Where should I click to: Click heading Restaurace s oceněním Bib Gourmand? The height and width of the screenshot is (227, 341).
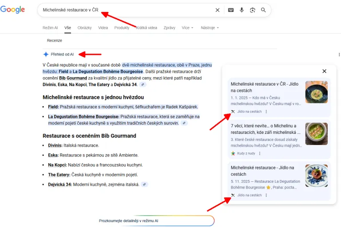[89, 136]
